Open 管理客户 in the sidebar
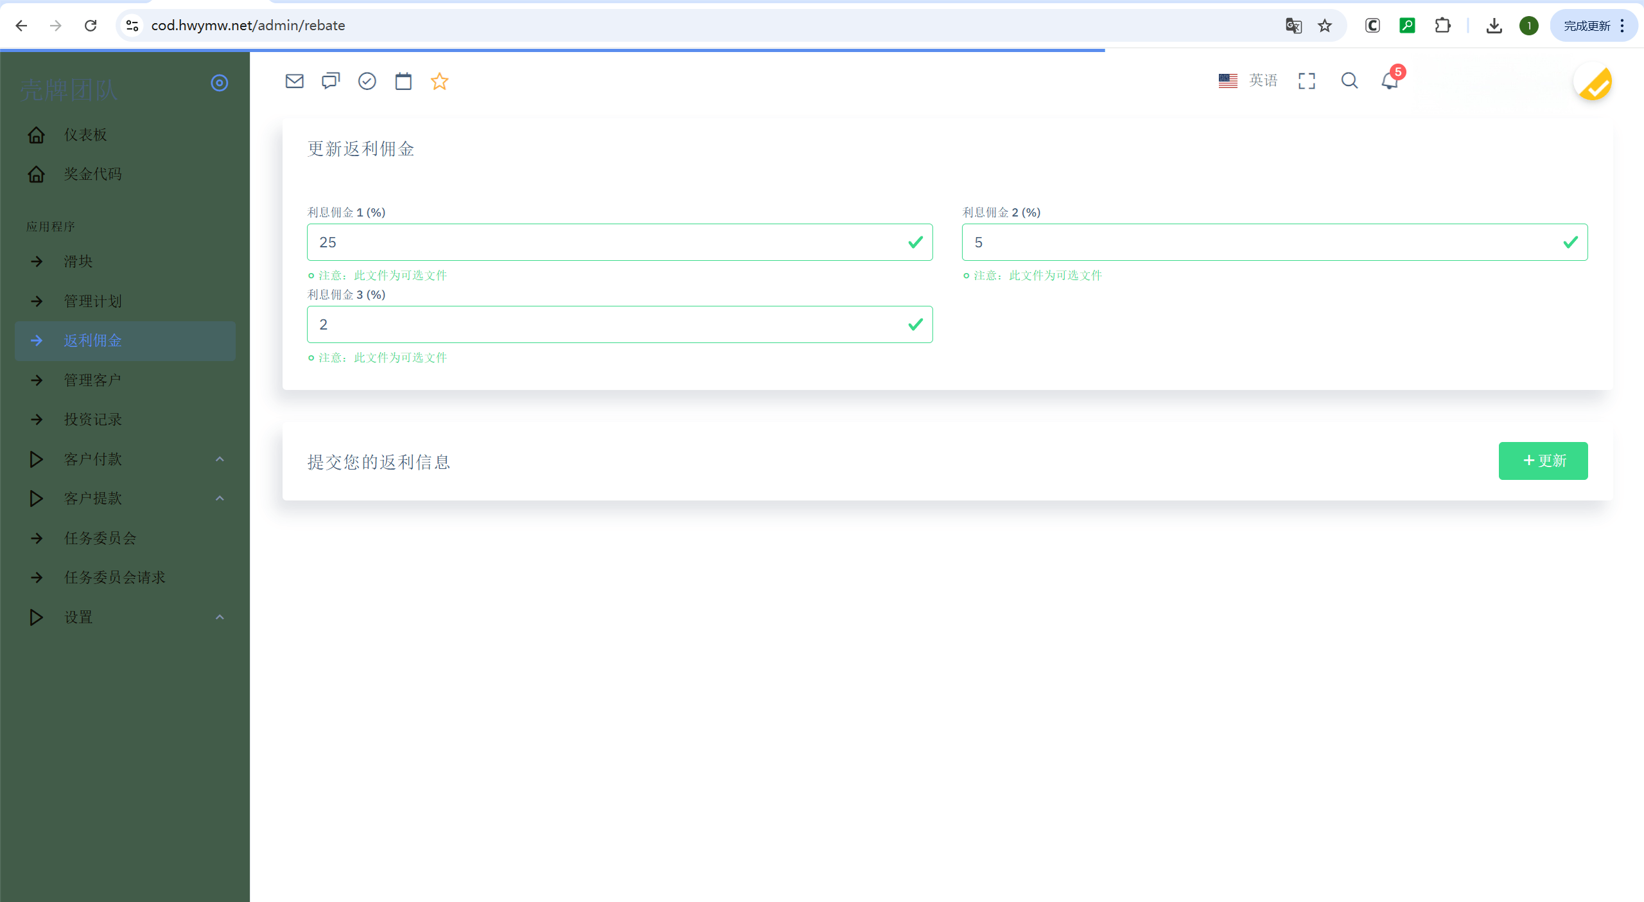 (92, 380)
